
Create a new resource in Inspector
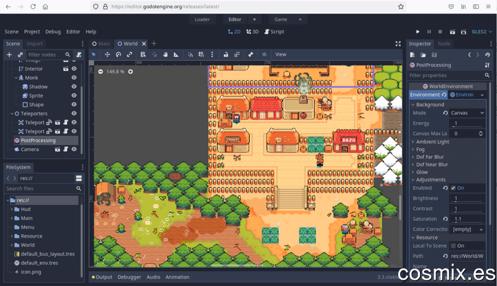point(413,55)
